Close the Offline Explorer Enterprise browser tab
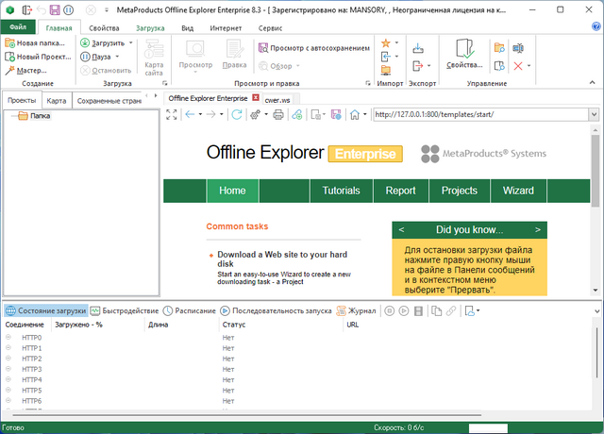This screenshot has width=604, height=434. point(255,97)
